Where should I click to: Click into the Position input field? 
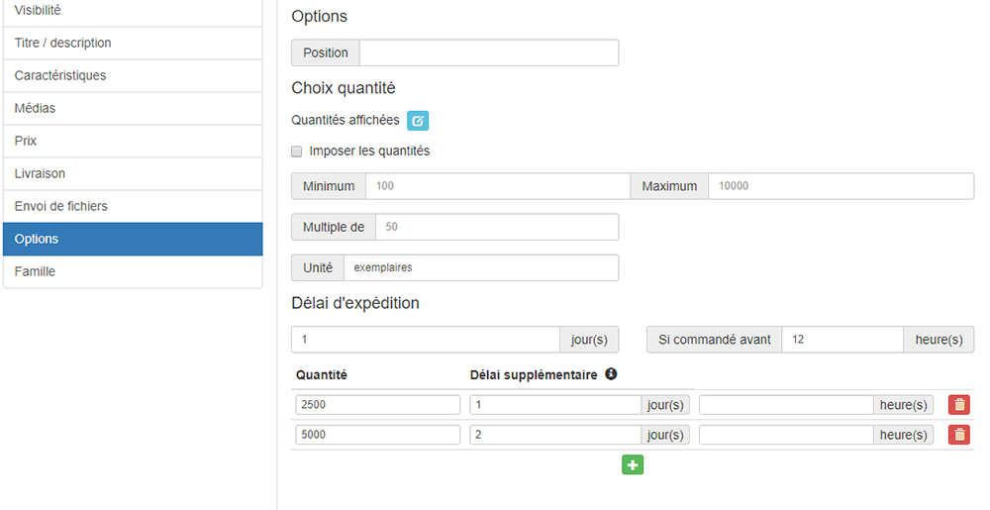(x=489, y=53)
